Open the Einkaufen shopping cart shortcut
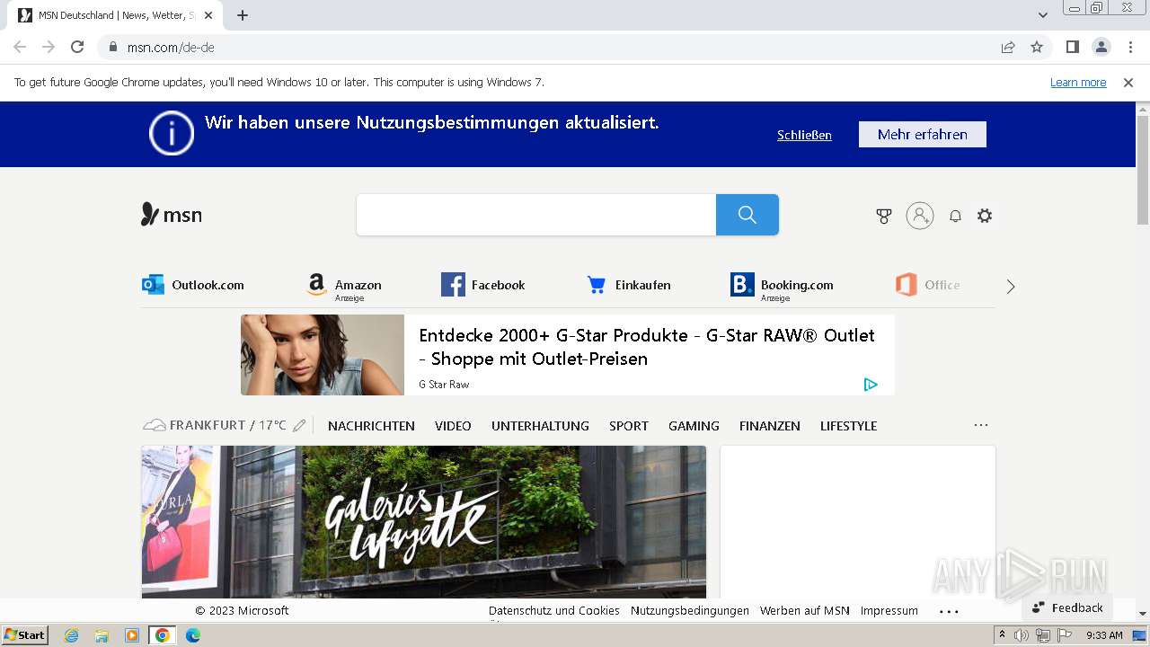Screen dimensions: 1150x647 click(629, 285)
